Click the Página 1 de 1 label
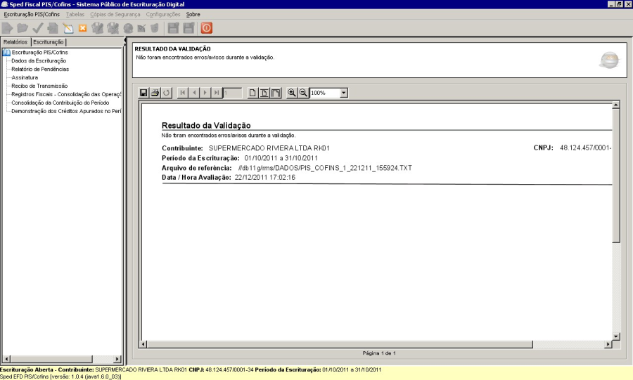This screenshot has width=633, height=380. click(379, 353)
